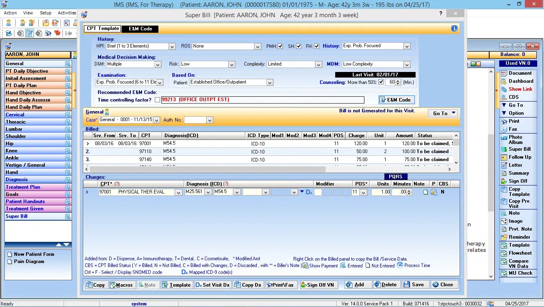544x307 pixels.
Task: Open the patient chart folder icon
Action: click(46, 23)
